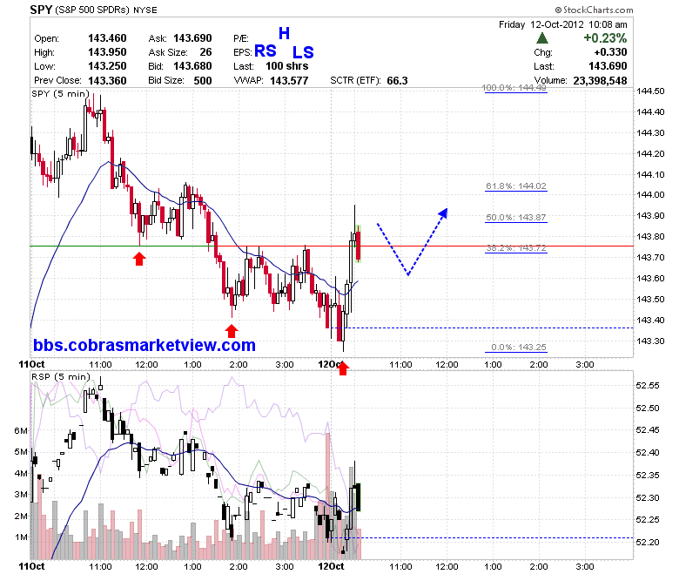Open the StockCharts.com credit text

(x=594, y=10)
